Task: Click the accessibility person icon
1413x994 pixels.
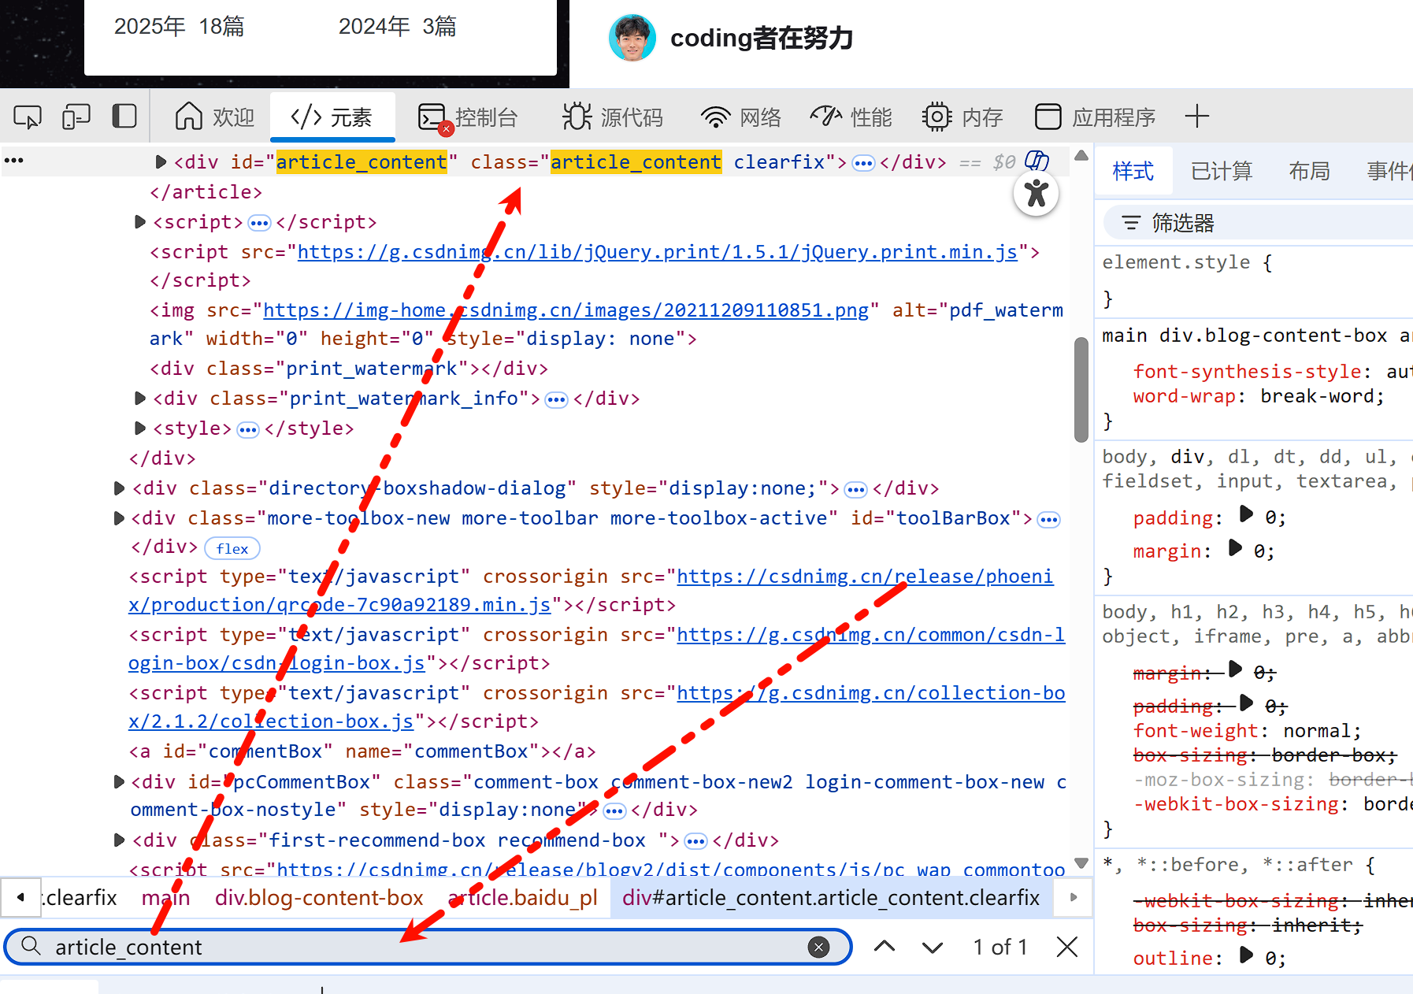Action: 1036,193
